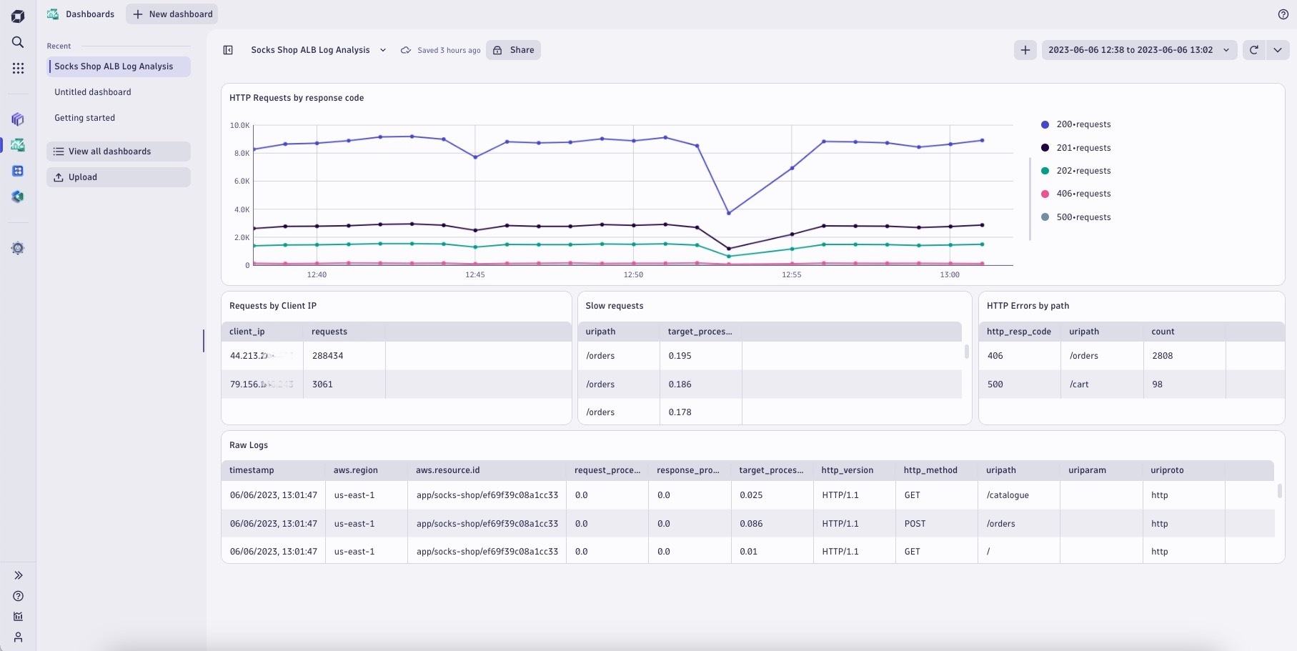
Task: Click HTTP Requests by response code title
Action: [297, 98]
